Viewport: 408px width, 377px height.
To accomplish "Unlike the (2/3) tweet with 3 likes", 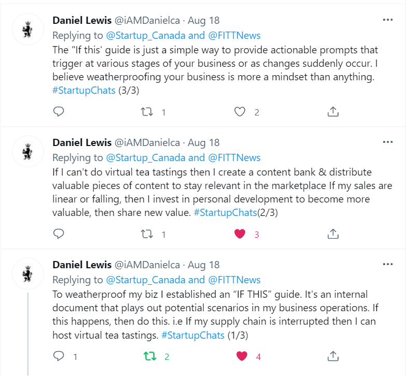I will click(x=239, y=234).
